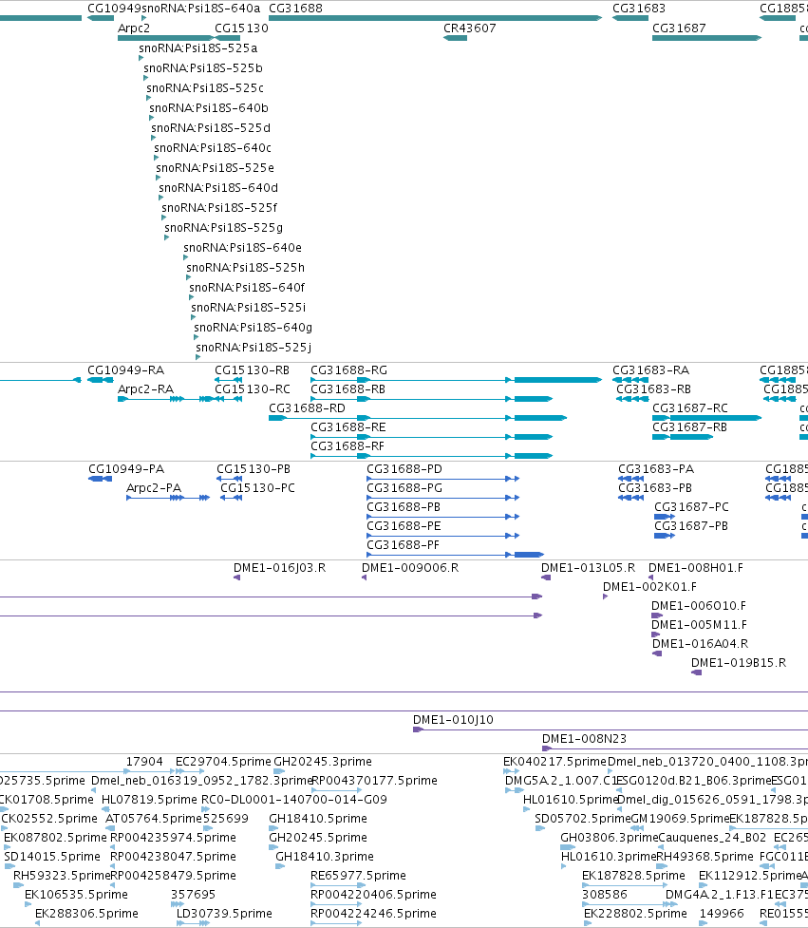
Task: Open transcript 'Arpc2-RA'
Action: 145,388
